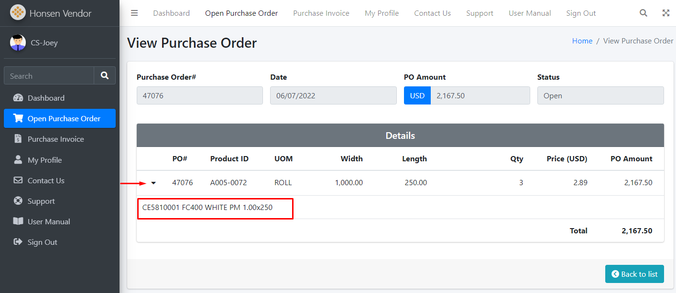This screenshot has height=293, width=676.
Task: Select Open Purchase Order in the top navigation
Action: 241,13
